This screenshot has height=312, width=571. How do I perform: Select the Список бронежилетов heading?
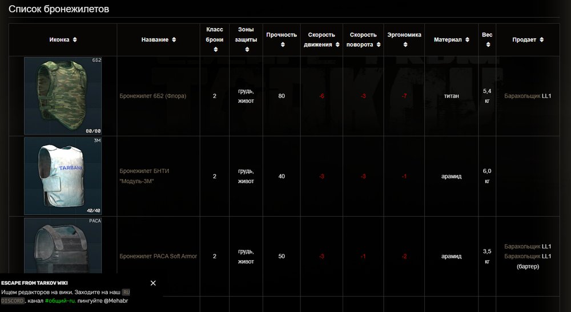59,9
